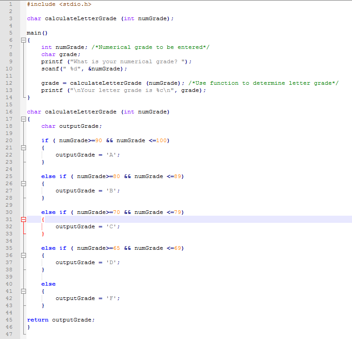Click line number 31 in the margin
352x339 pixels.
9,219
